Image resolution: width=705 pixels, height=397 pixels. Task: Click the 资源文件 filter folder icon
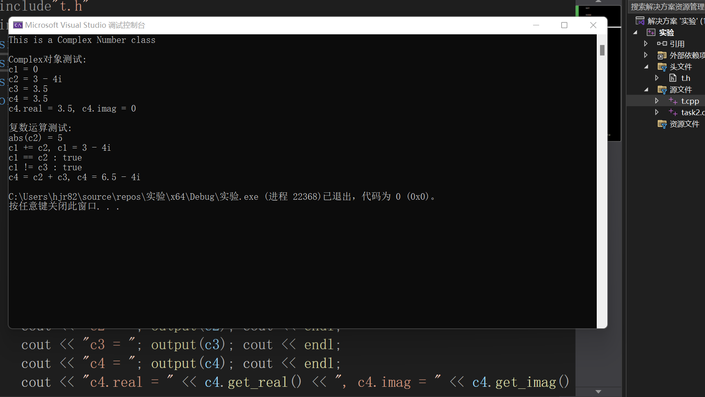click(662, 124)
